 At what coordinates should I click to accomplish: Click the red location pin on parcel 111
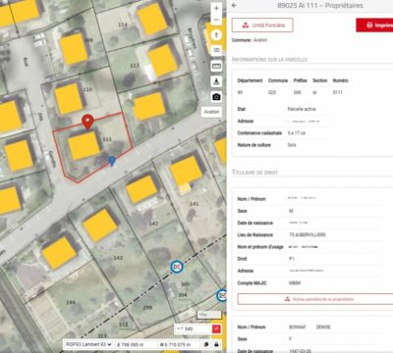[x=87, y=122]
